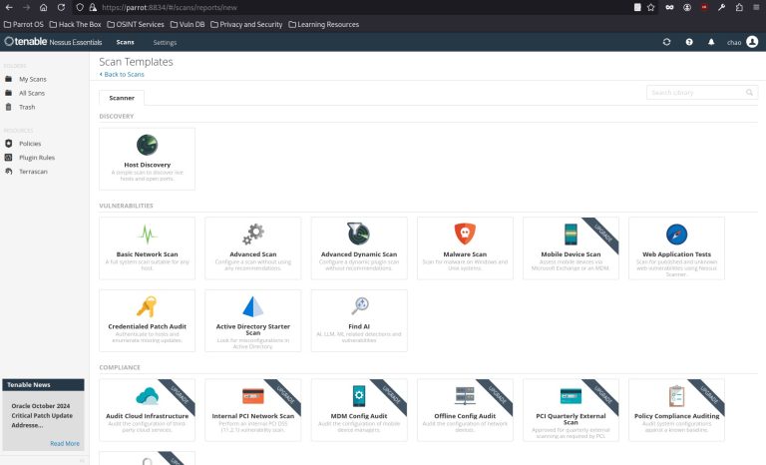The width and height of the screenshot is (766, 465).
Task: Go back via Back to Scans link
Action: [122, 75]
